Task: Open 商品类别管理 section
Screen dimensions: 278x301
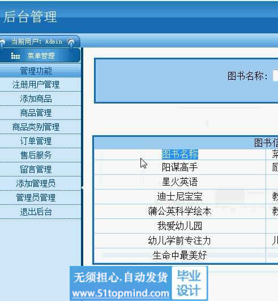Action: (x=36, y=127)
